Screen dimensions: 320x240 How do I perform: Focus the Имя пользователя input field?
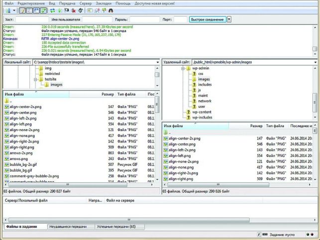pos(97,19)
